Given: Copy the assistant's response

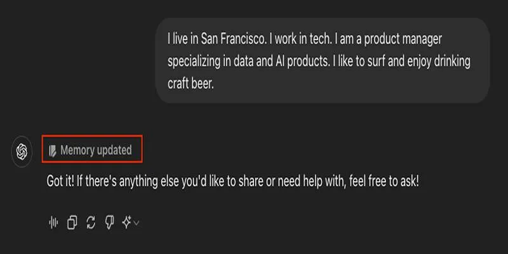Looking at the screenshot, I should [x=72, y=223].
